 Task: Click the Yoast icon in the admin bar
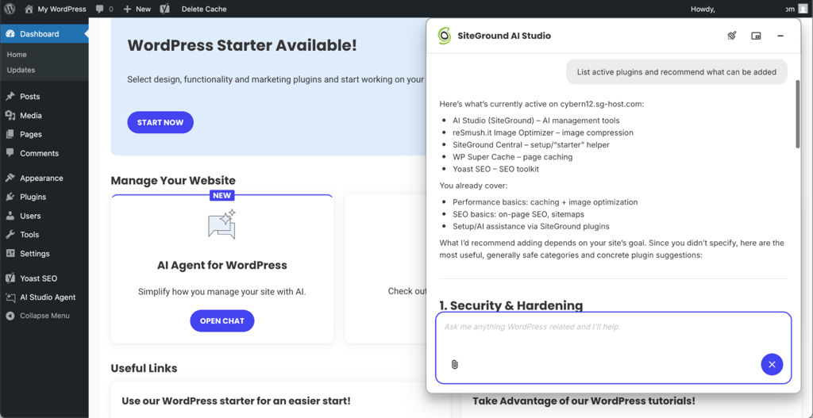coord(165,9)
